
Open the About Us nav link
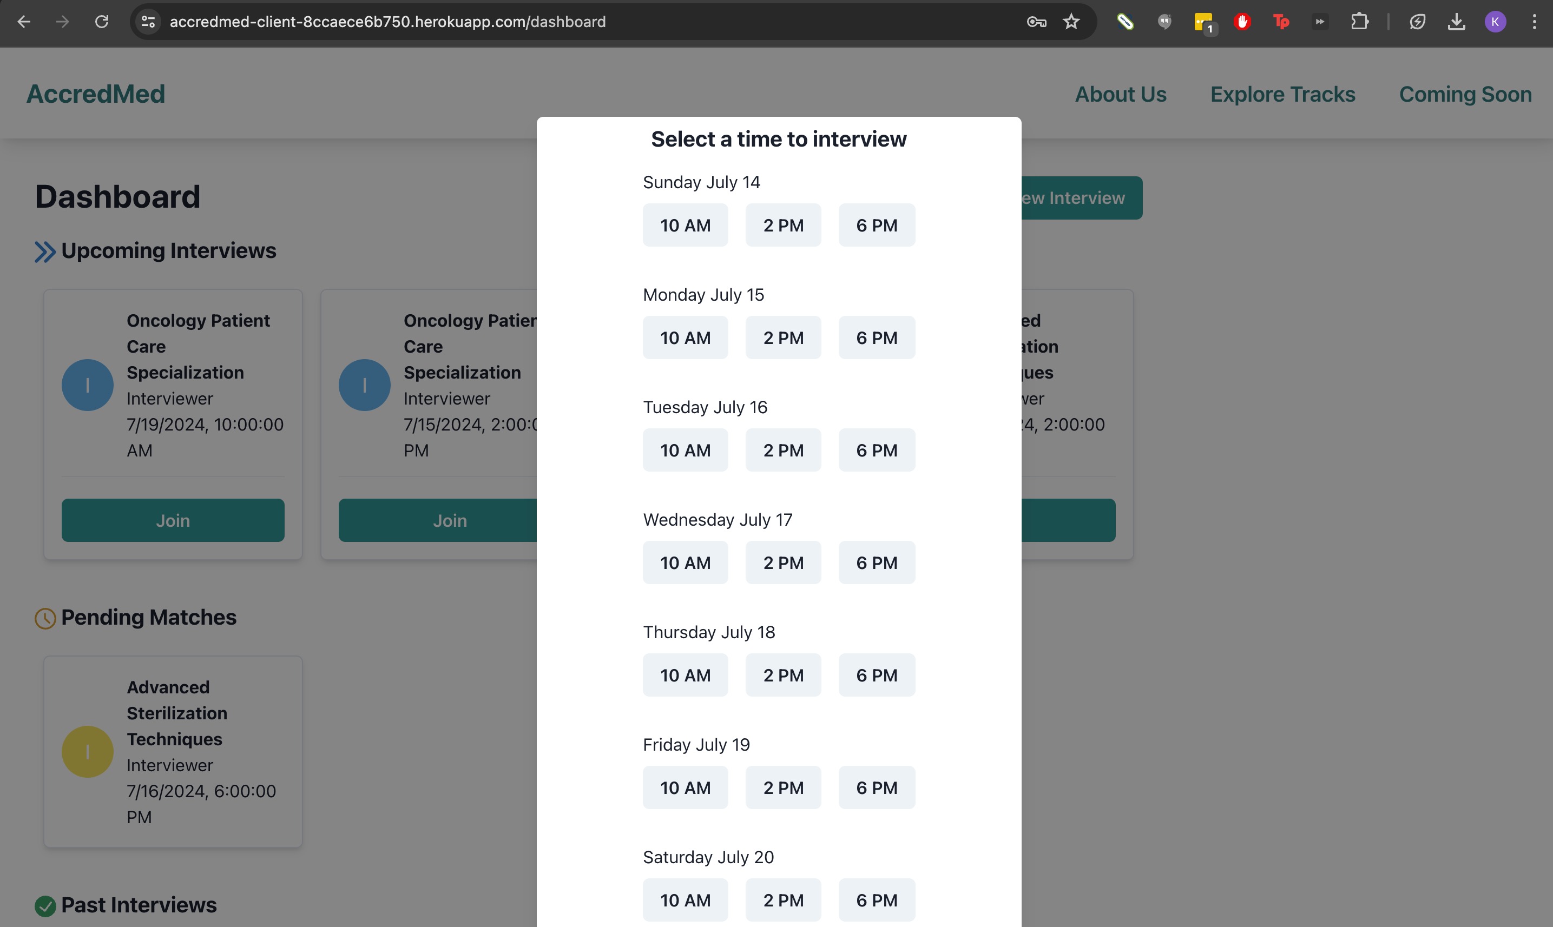click(x=1120, y=94)
